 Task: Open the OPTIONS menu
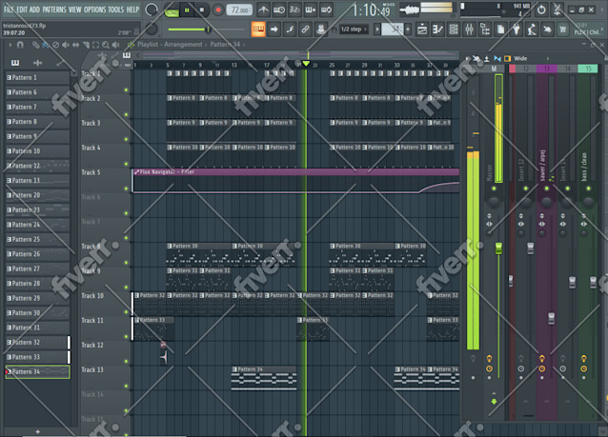pyautogui.click(x=95, y=10)
